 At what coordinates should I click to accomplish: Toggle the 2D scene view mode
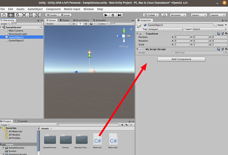click(x=74, y=24)
